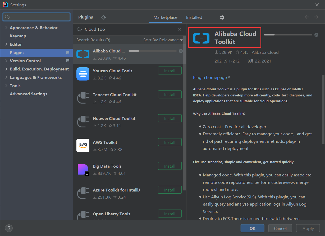Expand Appearance & Behavior settings
The height and width of the screenshot is (236, 325).
coord(6,28)
